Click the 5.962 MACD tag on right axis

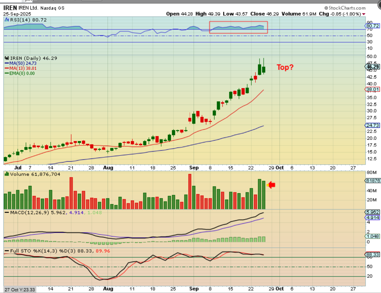coord(372,212)
